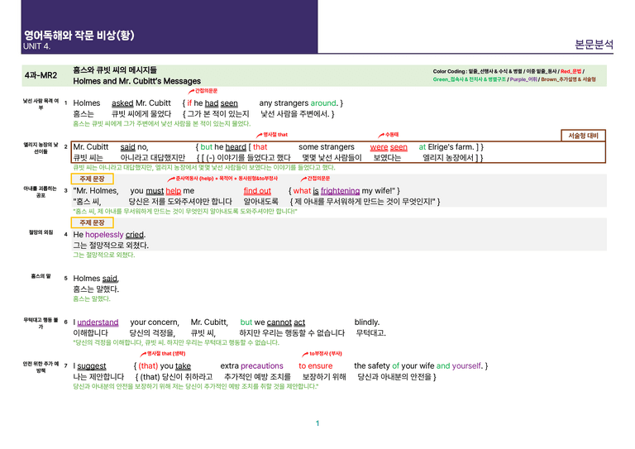The width and height of the screenshot is (635, 449).
Task: Click the purple word 'frightening'
Action: [340, 191]
